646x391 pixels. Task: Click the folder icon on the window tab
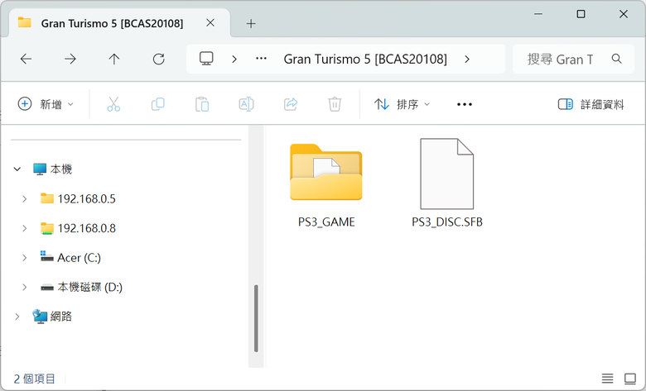click(x=24, y=22)
